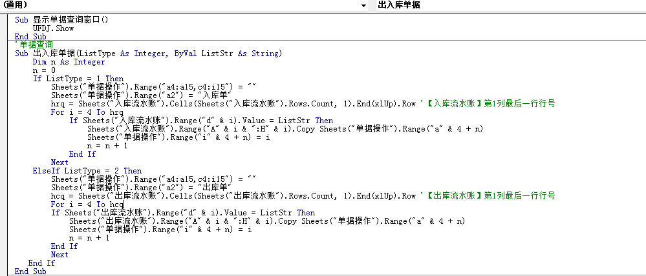Click the comment 【出库流水账】第1列最后一行行号
Screen dimensions: 646x276
tap(488, 196)
